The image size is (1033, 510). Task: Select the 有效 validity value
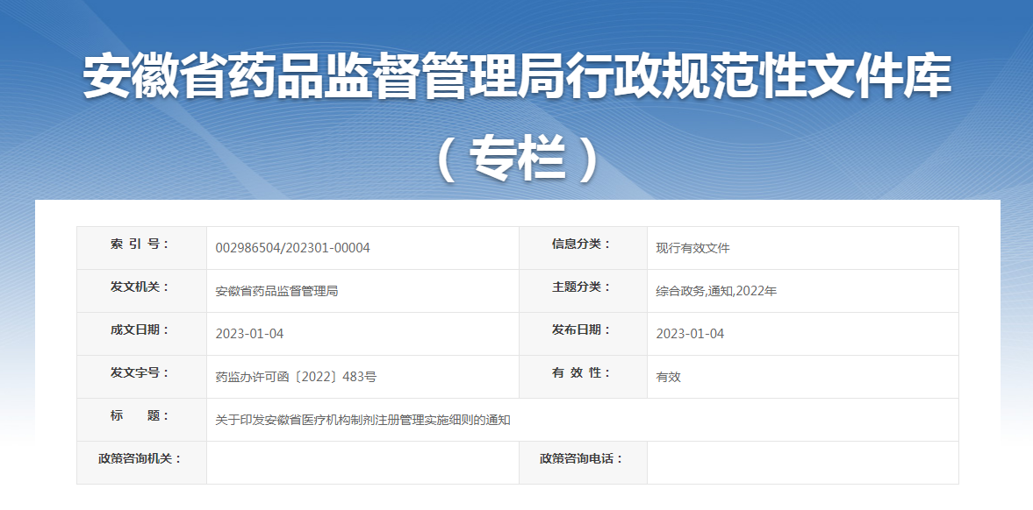tap(668, 377)
